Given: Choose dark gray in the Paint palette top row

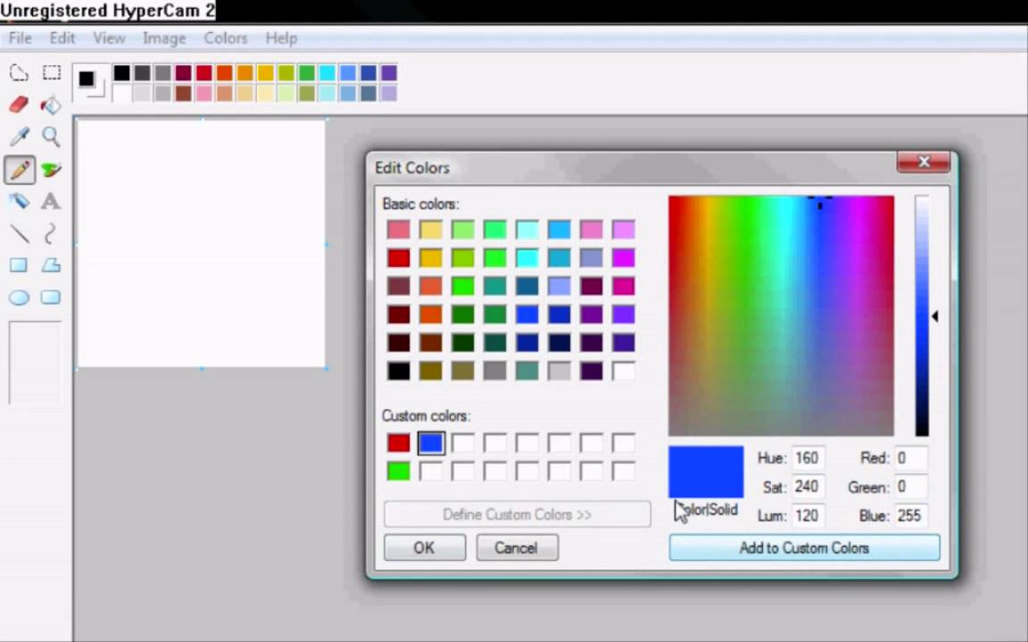Looking at the screenshot, I should (142, 72).
